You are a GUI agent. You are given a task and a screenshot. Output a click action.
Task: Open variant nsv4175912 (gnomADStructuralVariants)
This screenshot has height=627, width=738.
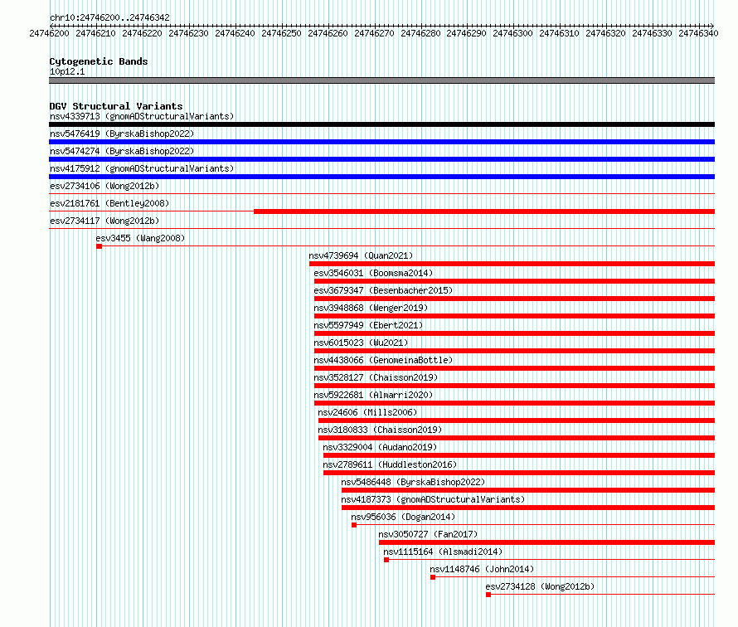142,168
